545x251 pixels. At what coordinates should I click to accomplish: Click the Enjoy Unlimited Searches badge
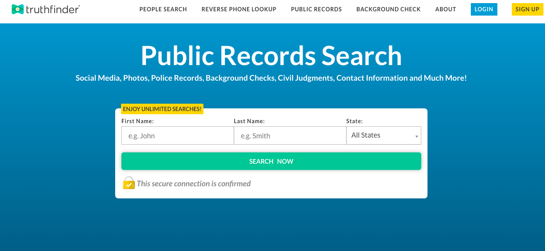click(162, 109)
